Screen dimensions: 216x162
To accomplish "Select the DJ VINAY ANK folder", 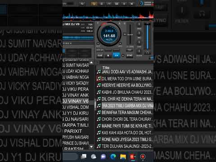I will click(76, 95).
